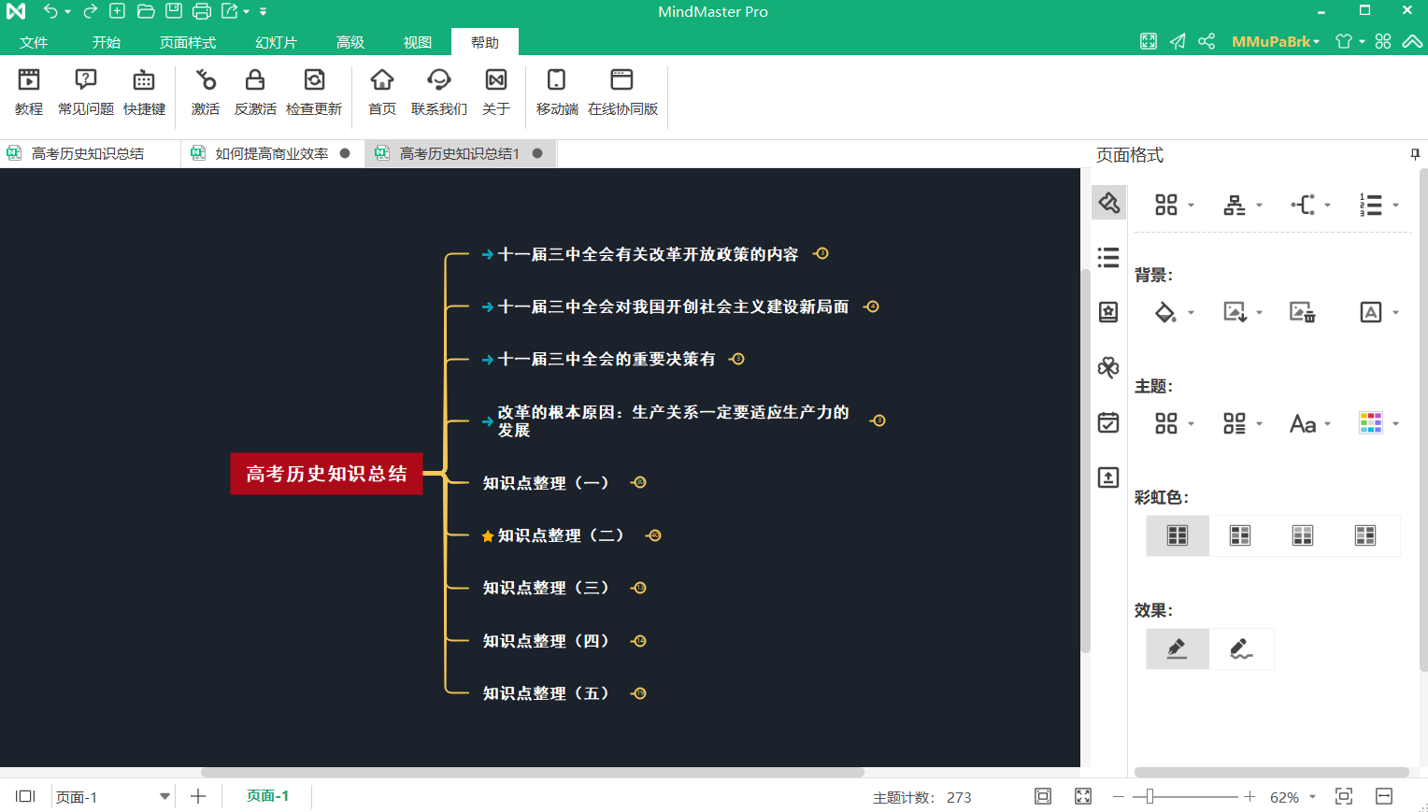
Task: Click 检查更新 check updates icon
Action: [314, 92]
